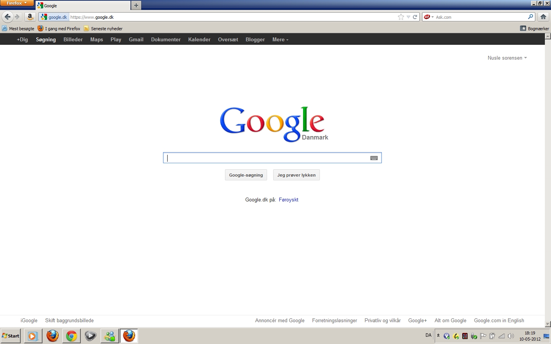Image resolution: width=551 pixels, height=344 pixels.
Task: Open the iGoogle footer link
Action: pos(29,320)
